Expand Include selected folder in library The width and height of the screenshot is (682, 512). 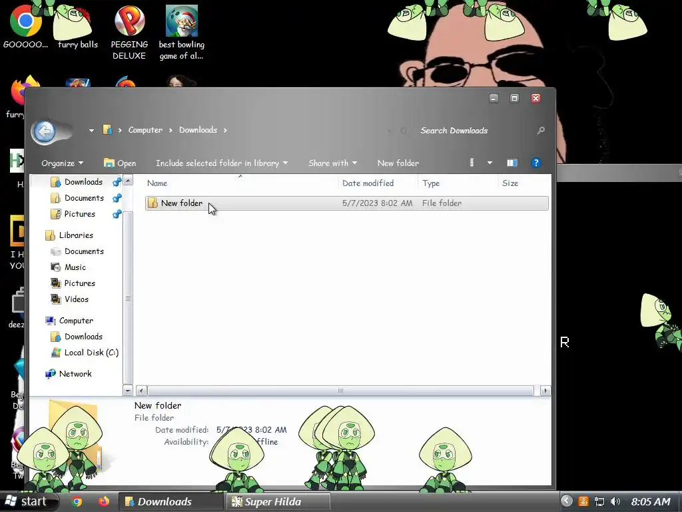(222, 163)
